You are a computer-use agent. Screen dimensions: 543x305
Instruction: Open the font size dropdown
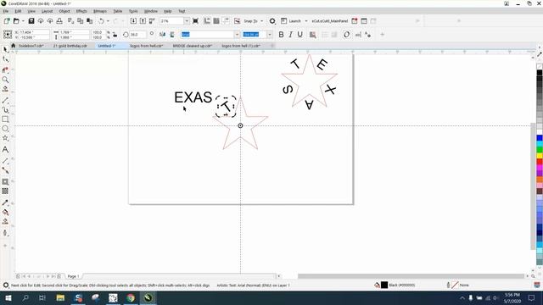pyautogui.click(x=270, y=35)
